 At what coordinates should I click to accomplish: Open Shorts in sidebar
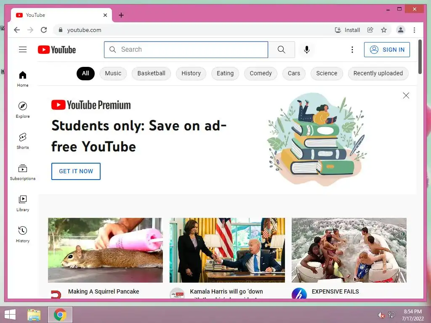point(23,141)
